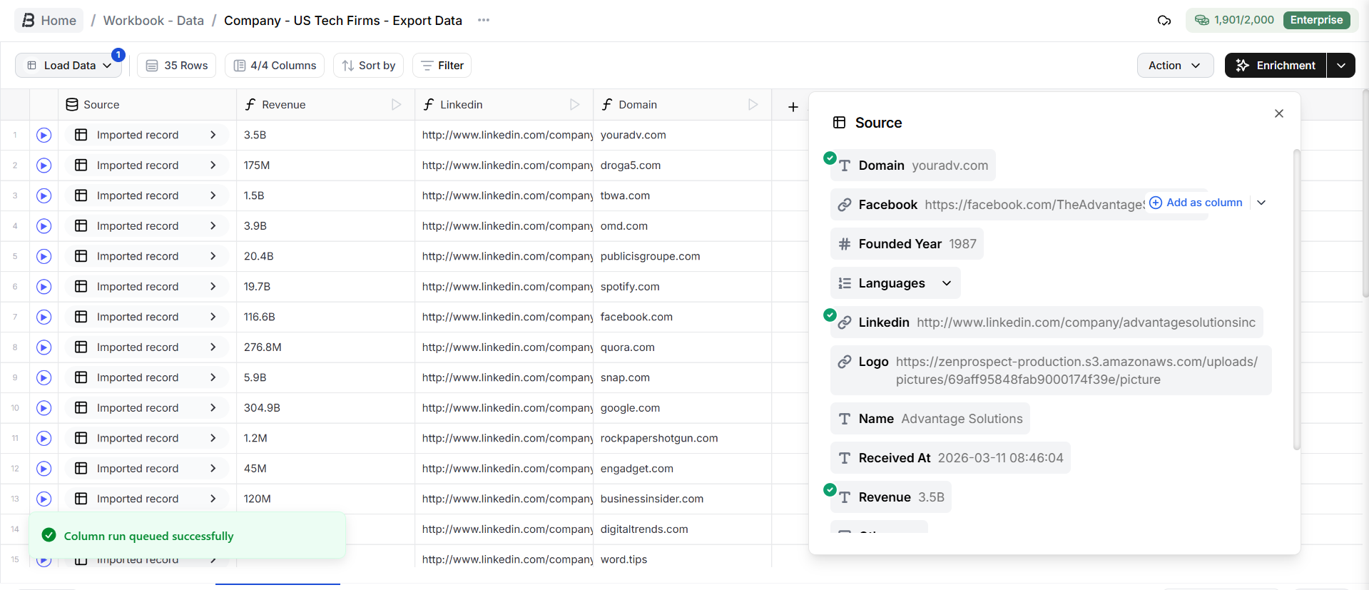Image resolution: width=1369 pixels, height=590 pixels.
Task: Select the Revenue column header
Action: click(x=325, y=105)
